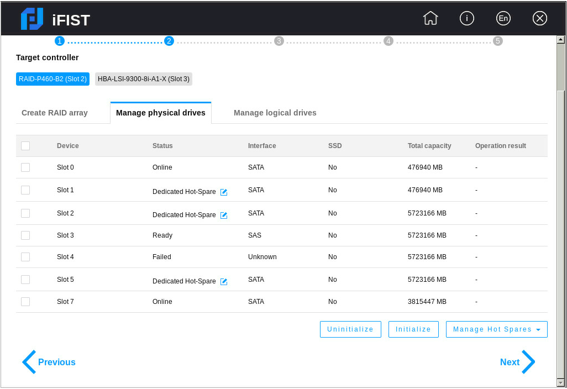Image resolution: width=567 pixels, height=389 pixels.
Task: Click the Target controller heading
Action: [x=48, y=57]
